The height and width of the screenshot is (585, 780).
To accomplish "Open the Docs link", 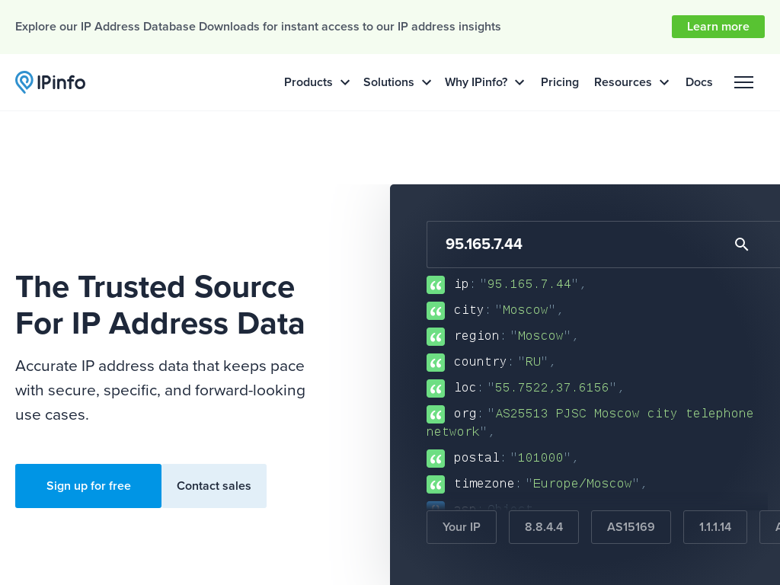I will pyautogui.click(x=699, y=82).
